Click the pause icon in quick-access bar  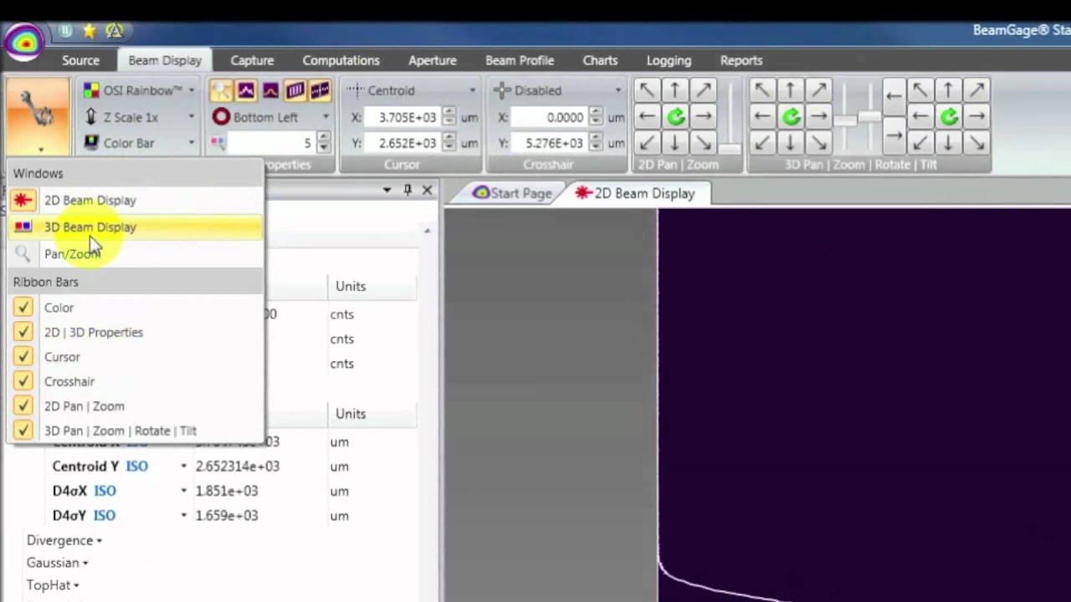(65, 31)
